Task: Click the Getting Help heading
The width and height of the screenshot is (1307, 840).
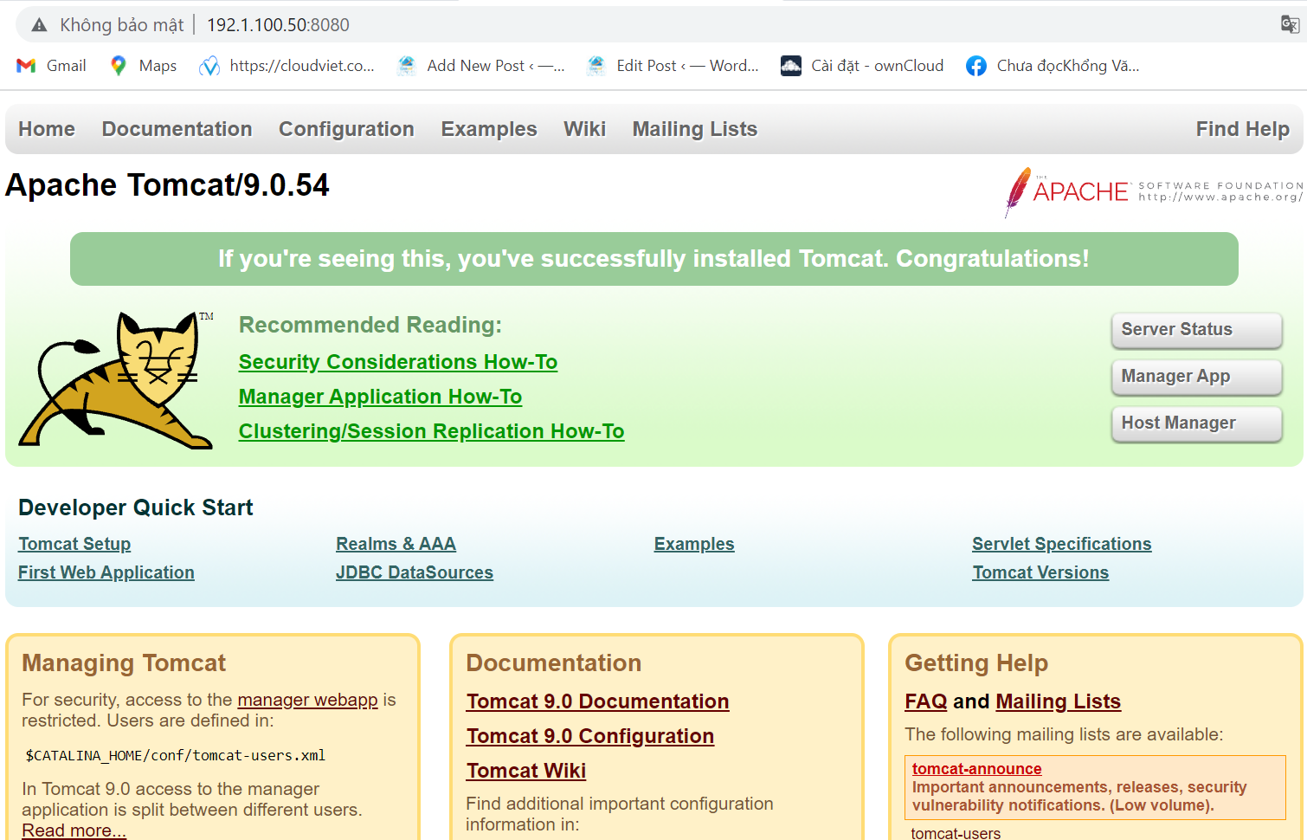Action: pos(976,663)
